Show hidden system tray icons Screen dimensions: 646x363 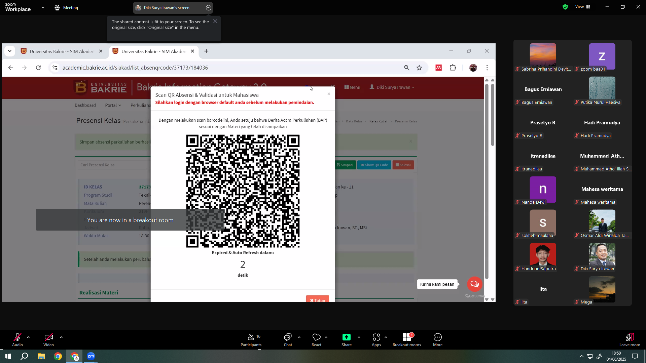[x=581, y=356]
